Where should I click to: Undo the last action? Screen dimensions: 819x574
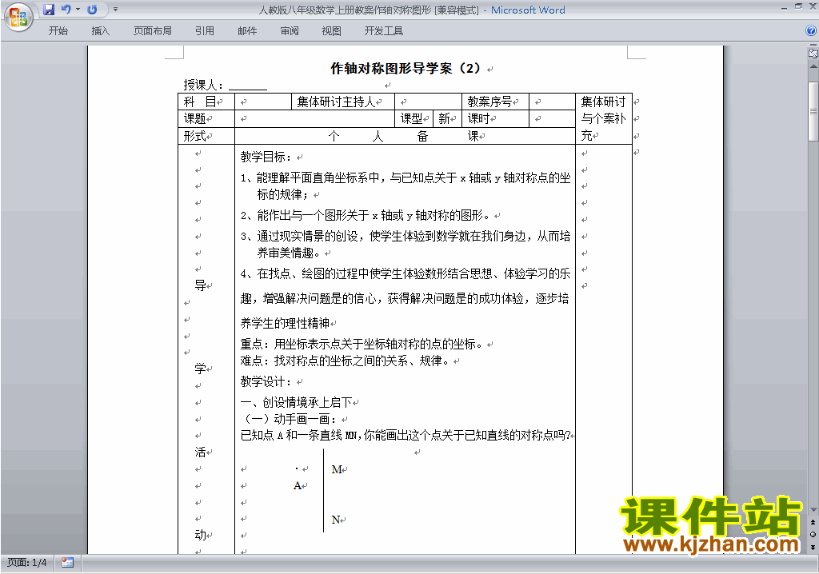click(x=66, y=10)
